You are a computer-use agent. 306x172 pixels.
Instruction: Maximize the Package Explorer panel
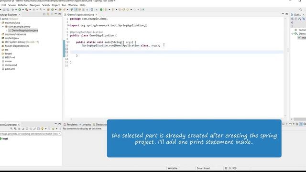point(59,14)
